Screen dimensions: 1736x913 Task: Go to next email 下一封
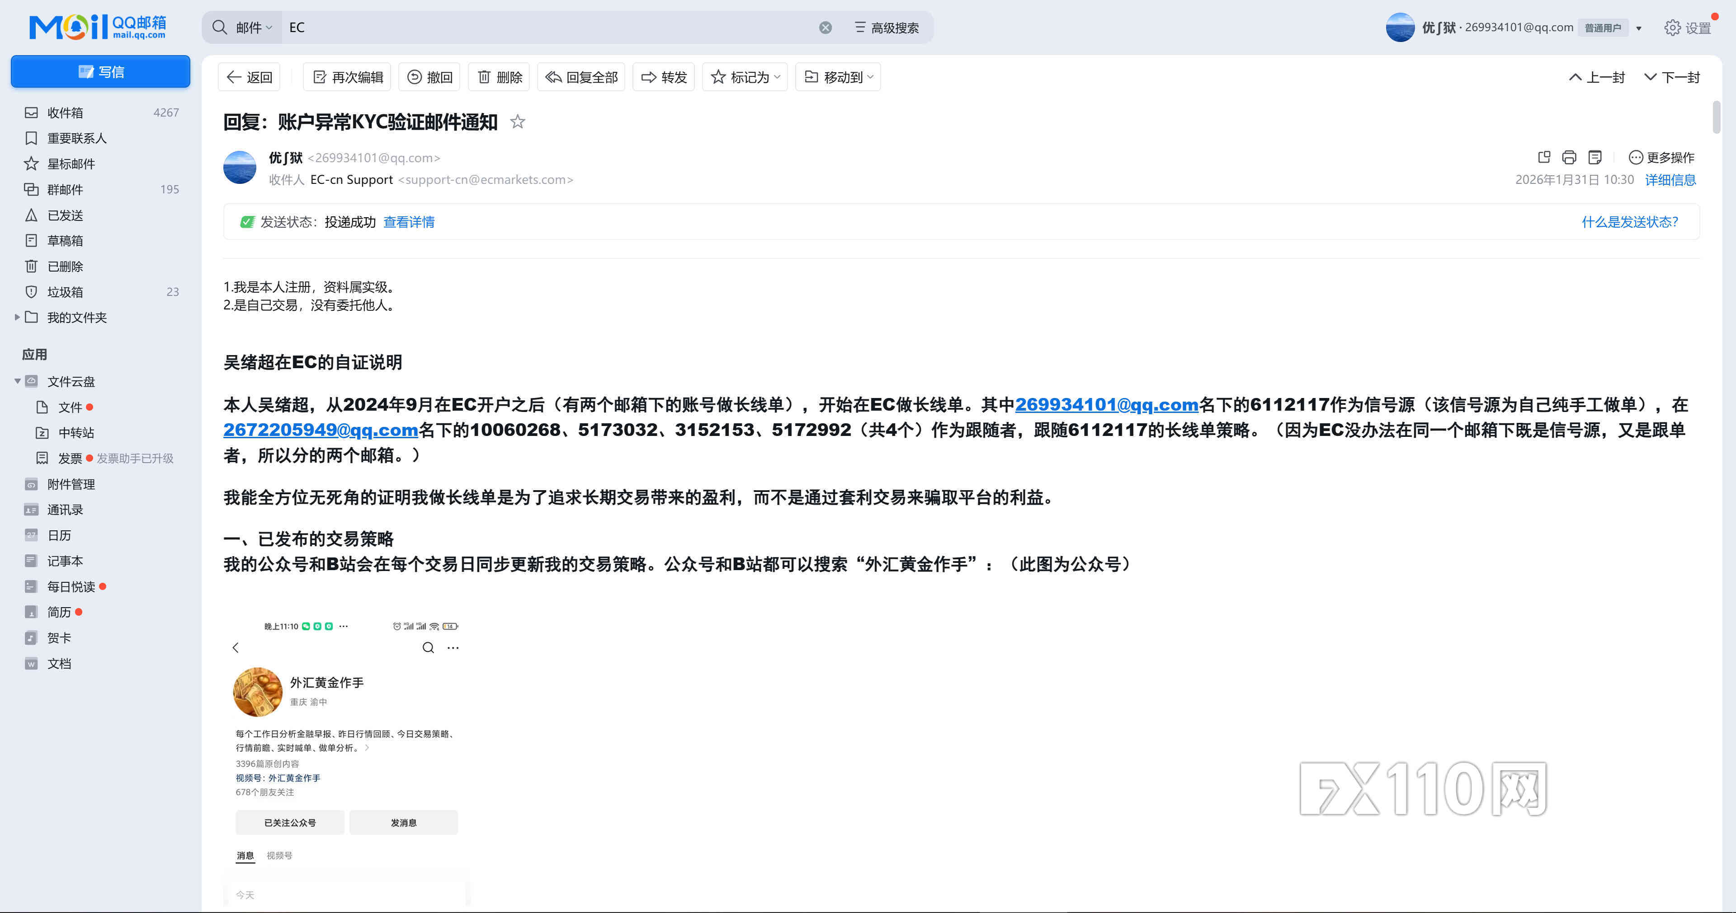point(1672,77)
